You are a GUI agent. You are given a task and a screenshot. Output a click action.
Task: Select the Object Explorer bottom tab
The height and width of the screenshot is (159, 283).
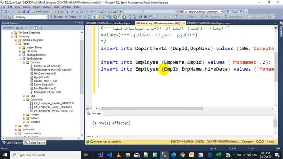point(35,143)
